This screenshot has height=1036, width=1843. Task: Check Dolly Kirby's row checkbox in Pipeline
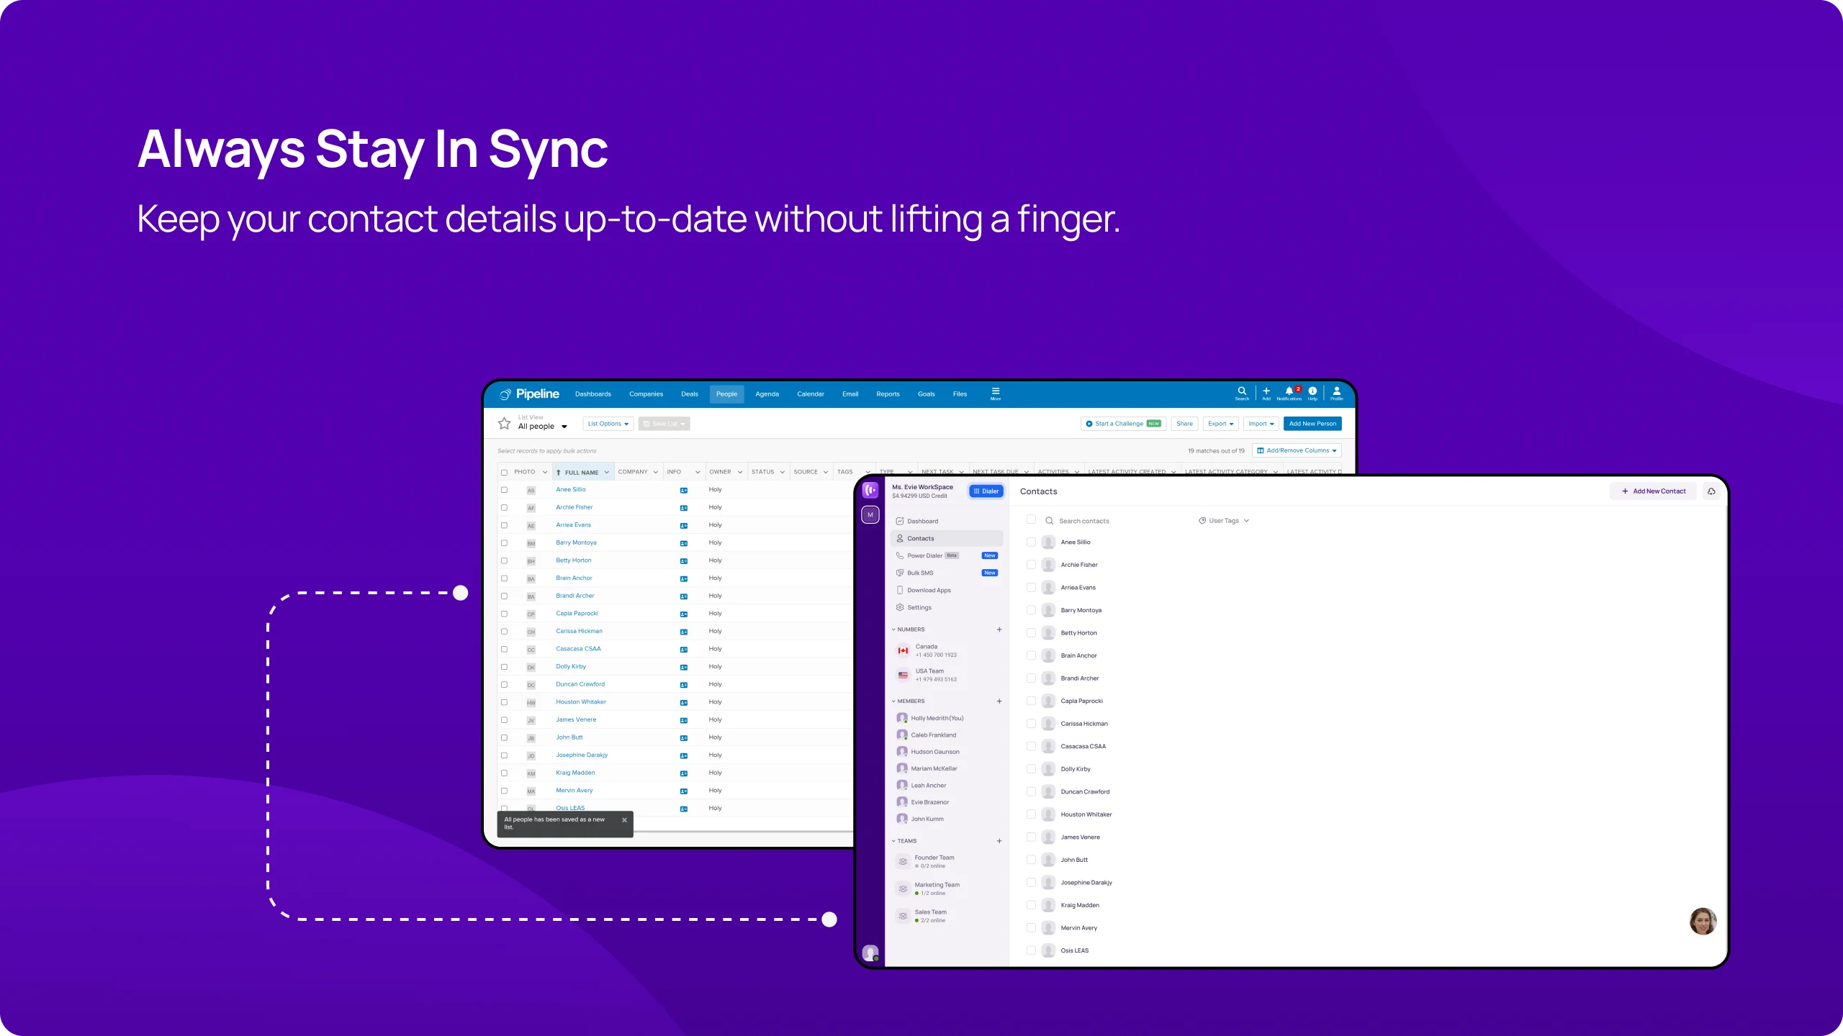tap(504, 667)
